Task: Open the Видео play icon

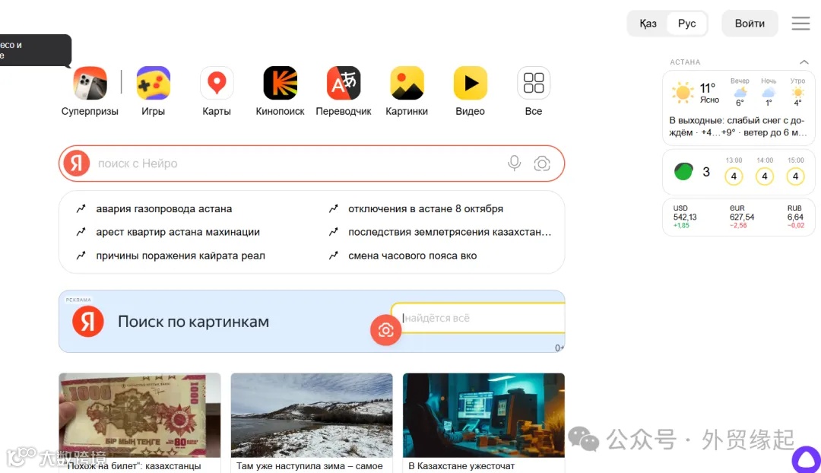Action: [471, 83]
